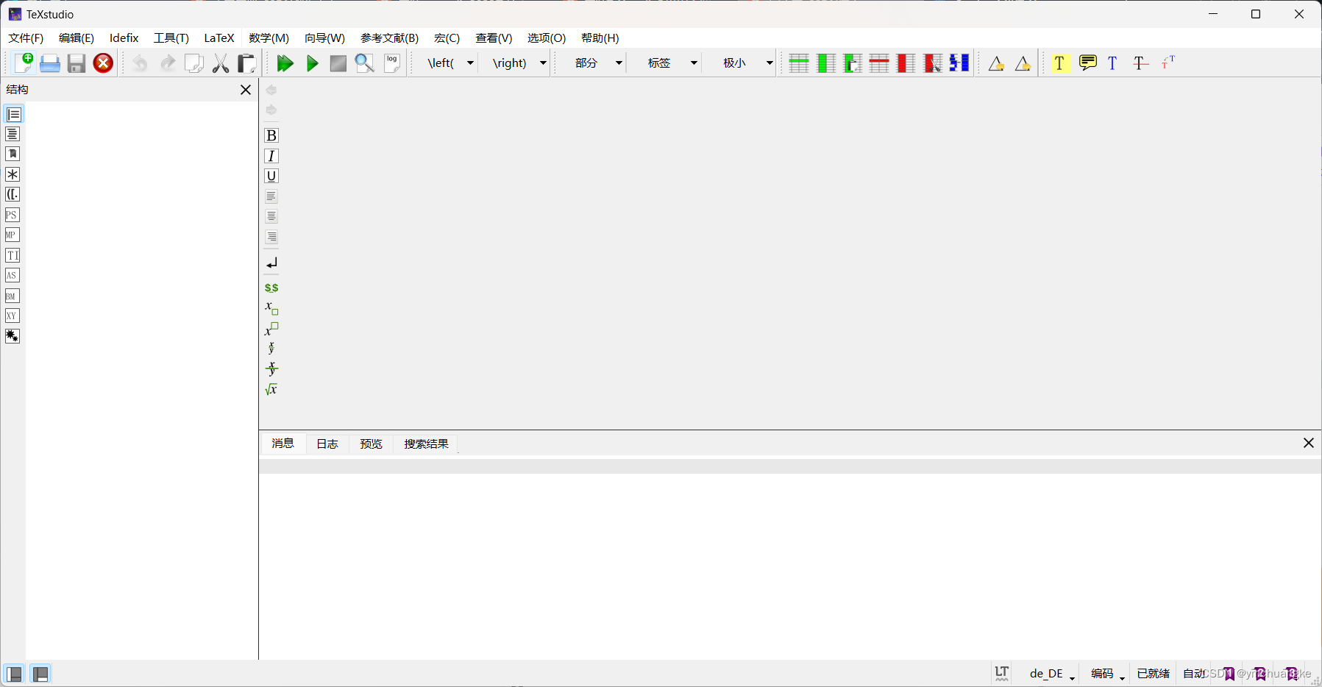
Task: Open the 编辑(E) menu
Action: 77,38
